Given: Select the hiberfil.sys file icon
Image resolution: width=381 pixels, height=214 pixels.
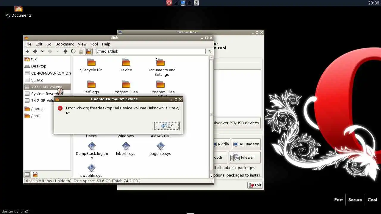Looking at the screenshot, I should 126,146.
